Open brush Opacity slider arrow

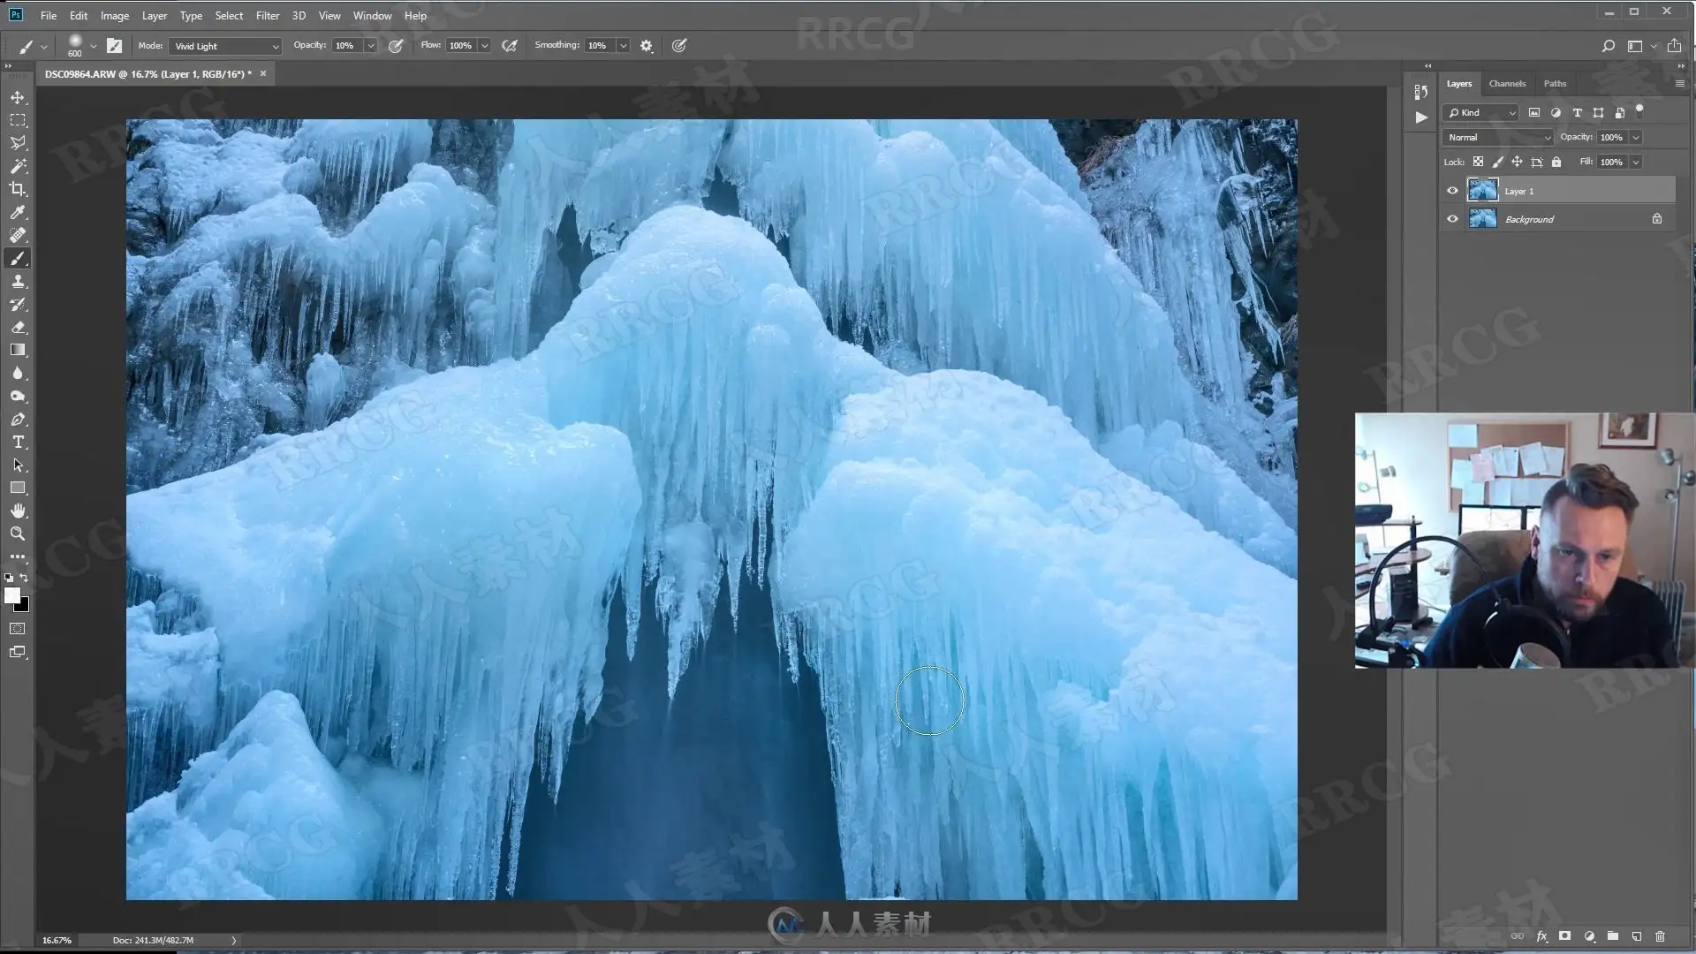[x=371, y=46]
